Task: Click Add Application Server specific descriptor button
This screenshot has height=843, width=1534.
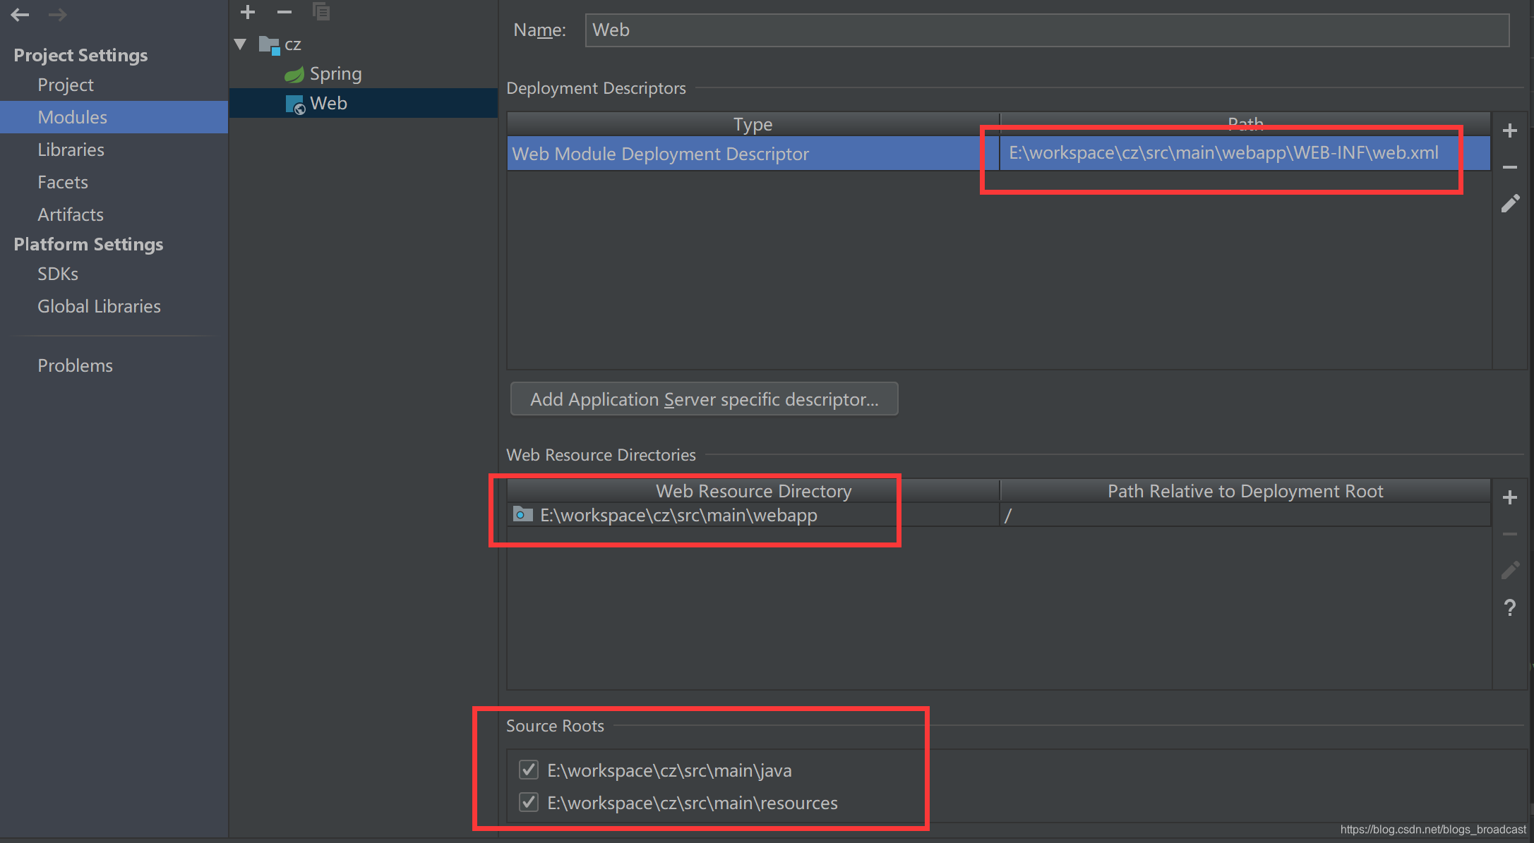Action: coord(704,399)
